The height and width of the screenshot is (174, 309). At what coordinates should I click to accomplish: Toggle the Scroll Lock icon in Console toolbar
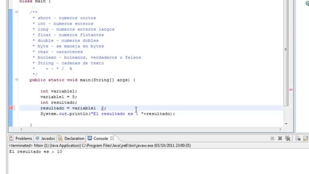click(x=306, y=139)
